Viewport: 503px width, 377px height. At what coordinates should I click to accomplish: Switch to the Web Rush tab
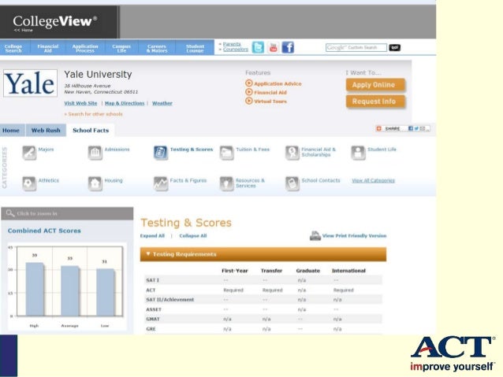[46, 131]
